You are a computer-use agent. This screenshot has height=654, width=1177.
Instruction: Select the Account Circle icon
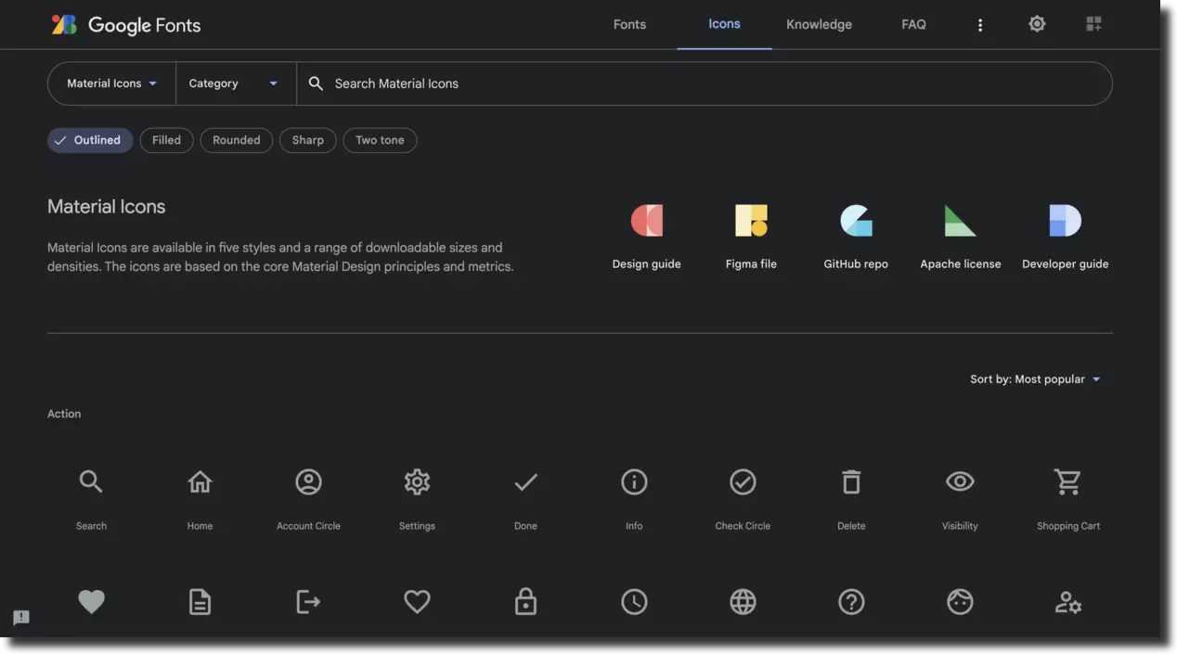308,481
